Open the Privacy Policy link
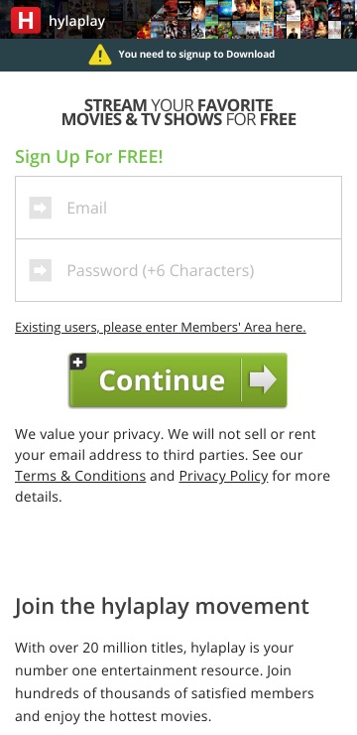This screenshot has width=357, height=735. (224, 476)
